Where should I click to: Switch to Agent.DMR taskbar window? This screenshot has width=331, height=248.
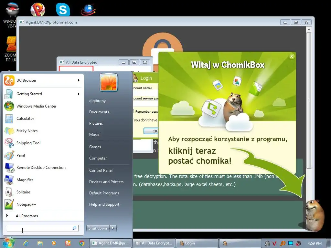tap(111, 243)
